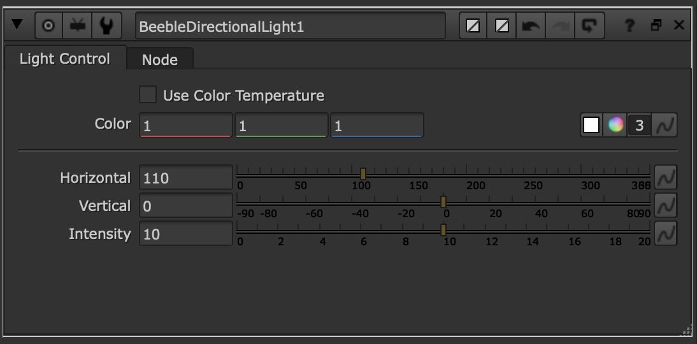Select the Light Control tab
The image size is (697, 344).
coord(65,59)
